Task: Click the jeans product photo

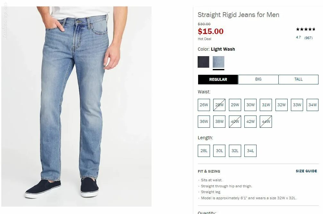Action: 76,107
